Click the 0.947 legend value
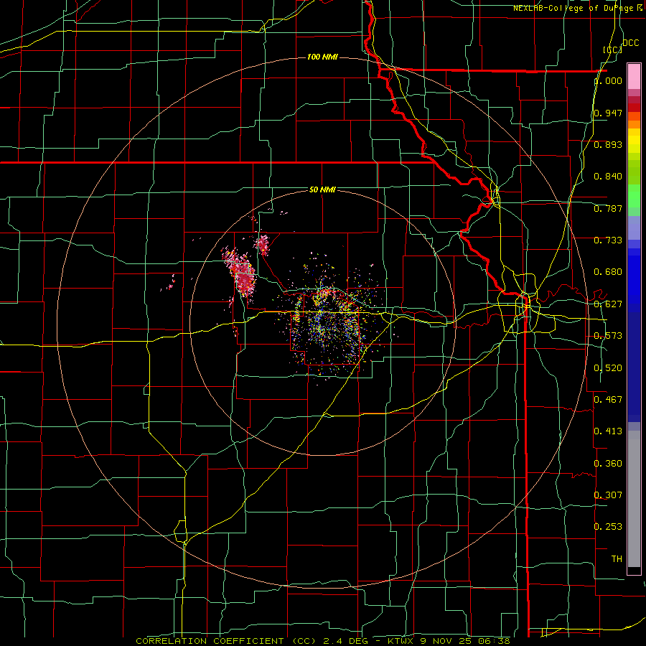The height and width of the screenshot is (646, 646). (x=608, y=113)
